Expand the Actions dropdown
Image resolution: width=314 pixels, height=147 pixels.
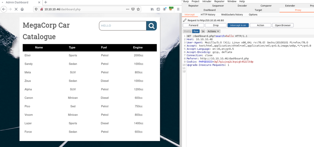[214, 31]
